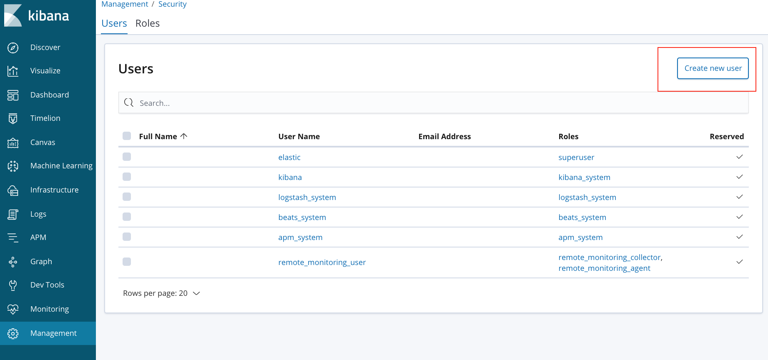The image size is (768, 360).
Task: Click the search magnifier icon
Action: coord(129,102)
